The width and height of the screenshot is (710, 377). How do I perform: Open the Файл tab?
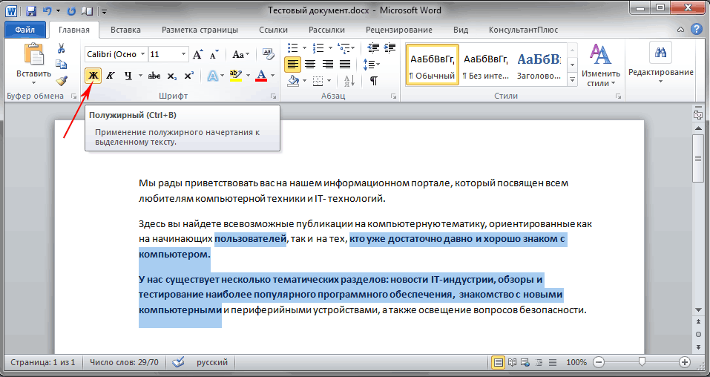coord(25,30)
